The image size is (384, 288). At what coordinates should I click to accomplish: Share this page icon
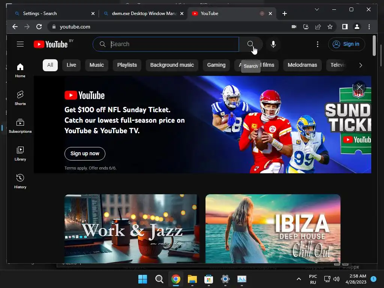click(318, 27)
